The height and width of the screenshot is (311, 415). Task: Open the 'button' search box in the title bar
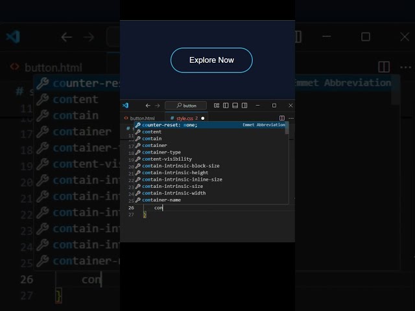pos(186,106)
